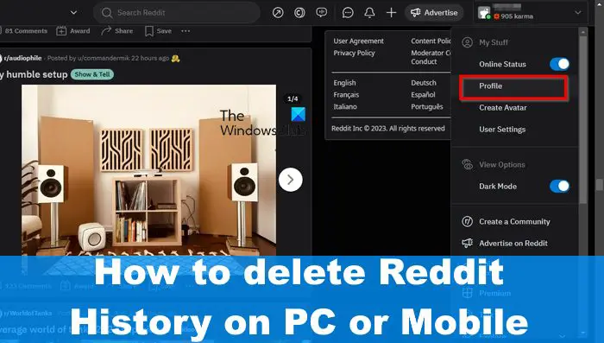Click the Coins icon in header

299,13
